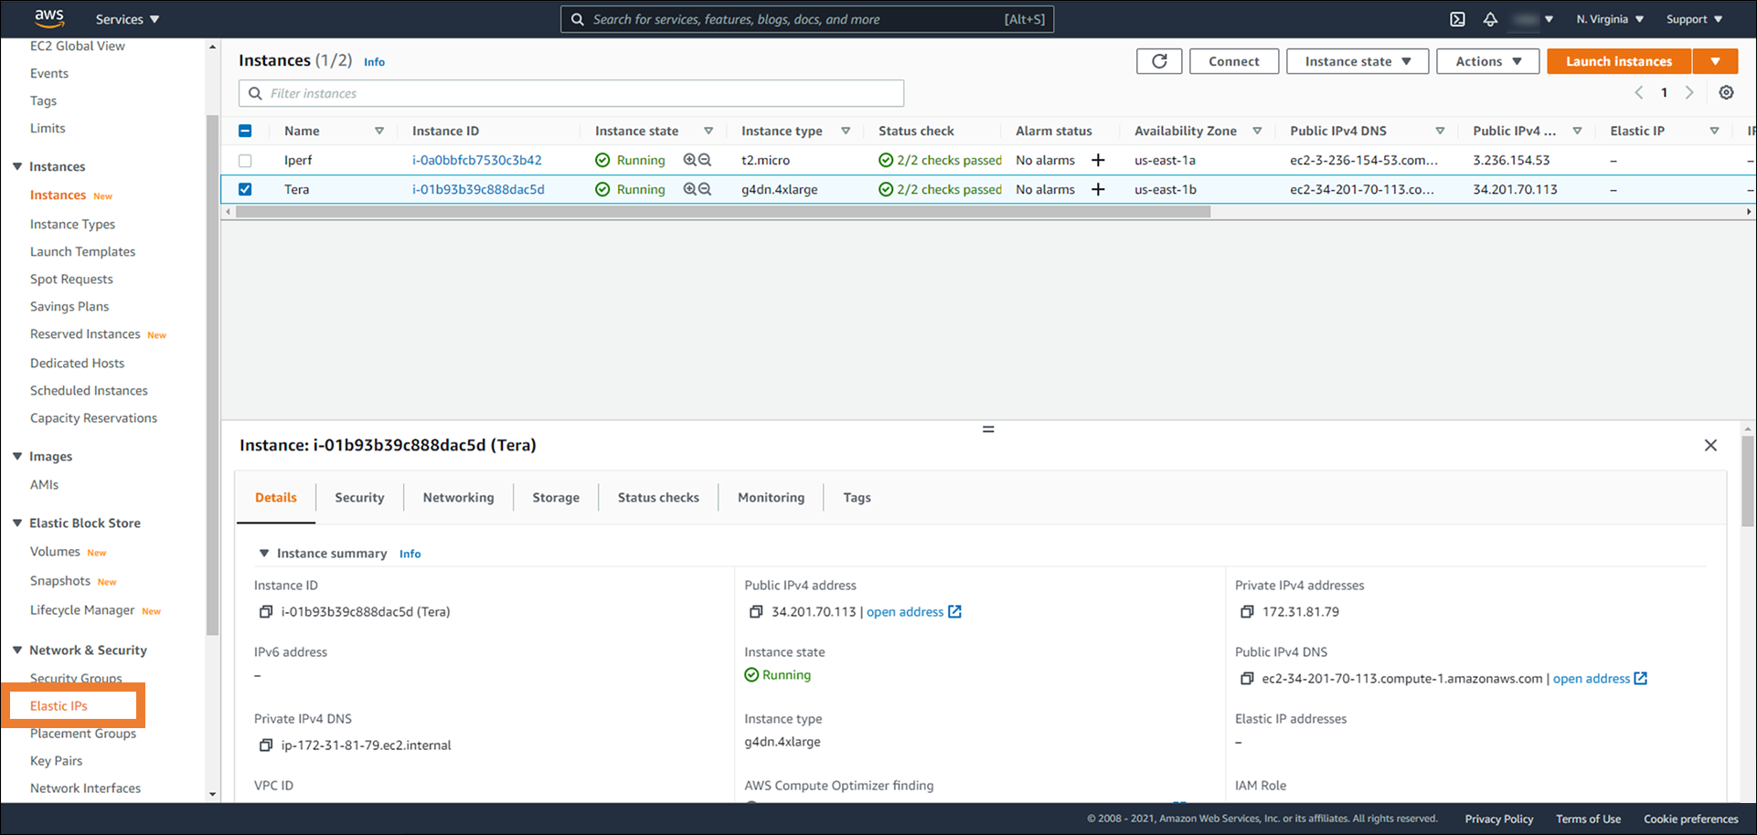The height and width of the screenshot is (835, 1757).
Task: Click the table horizontal scrollbar
Action: tap(723, 211)
